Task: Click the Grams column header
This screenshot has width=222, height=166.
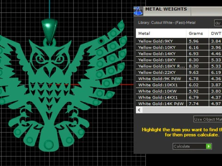Action: (x=197, y=33)
